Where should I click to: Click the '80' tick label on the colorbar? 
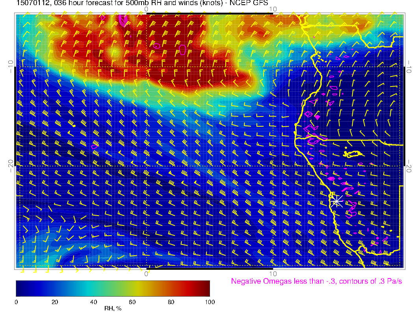click(171, 302)
